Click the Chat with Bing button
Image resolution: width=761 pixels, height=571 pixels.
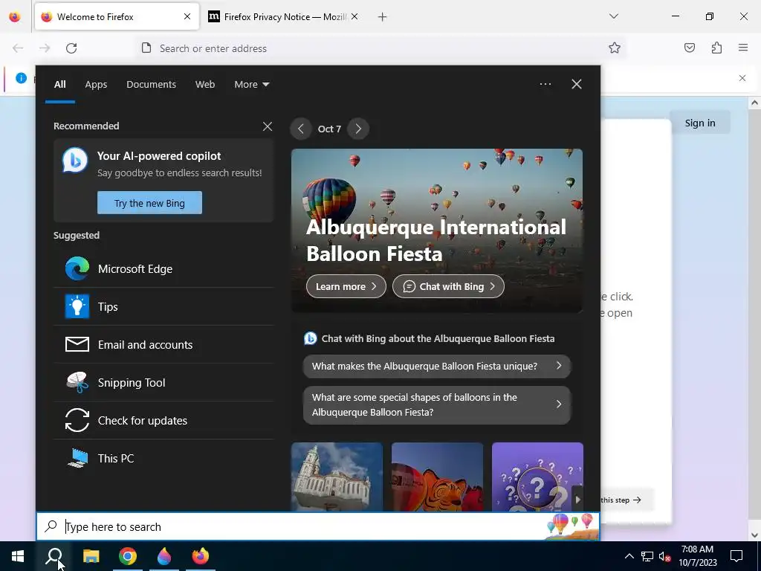click(448, 286)
